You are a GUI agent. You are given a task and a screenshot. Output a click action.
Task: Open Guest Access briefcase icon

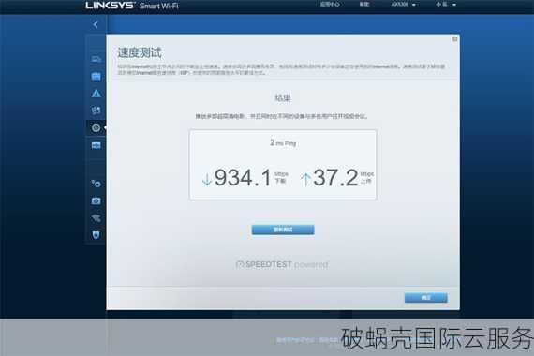96,76
